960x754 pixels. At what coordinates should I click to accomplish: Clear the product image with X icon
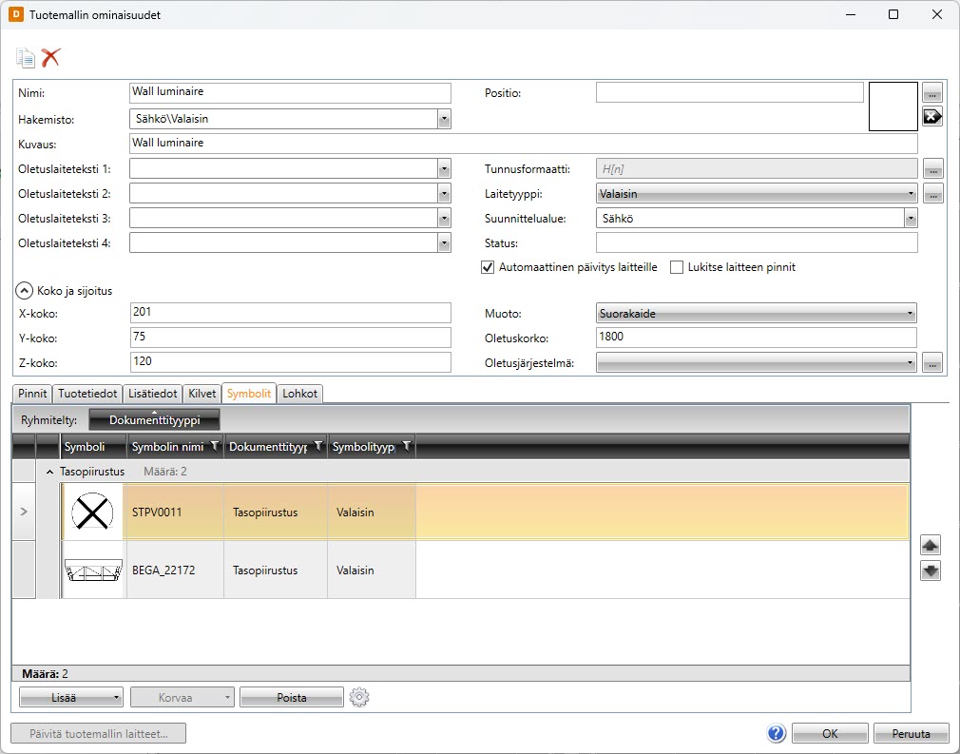[931, 116]
